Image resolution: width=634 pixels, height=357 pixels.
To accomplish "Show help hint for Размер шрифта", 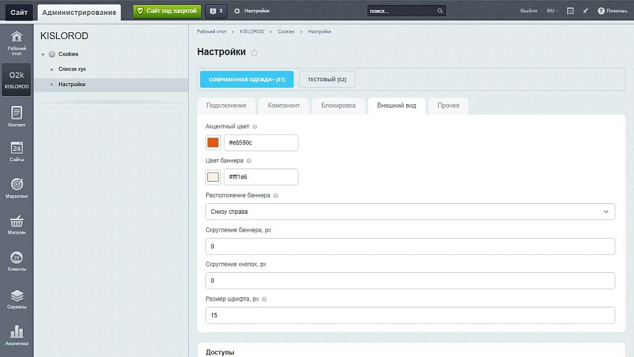I will (264, 299).
